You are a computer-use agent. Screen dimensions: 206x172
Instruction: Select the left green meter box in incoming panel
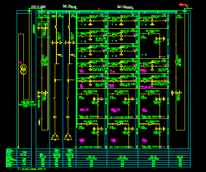click(39, 24)
